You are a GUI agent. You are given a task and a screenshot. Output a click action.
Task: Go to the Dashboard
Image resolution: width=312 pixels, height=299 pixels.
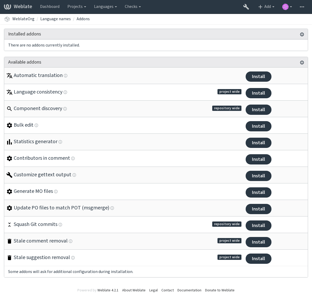tap(50, 7)
